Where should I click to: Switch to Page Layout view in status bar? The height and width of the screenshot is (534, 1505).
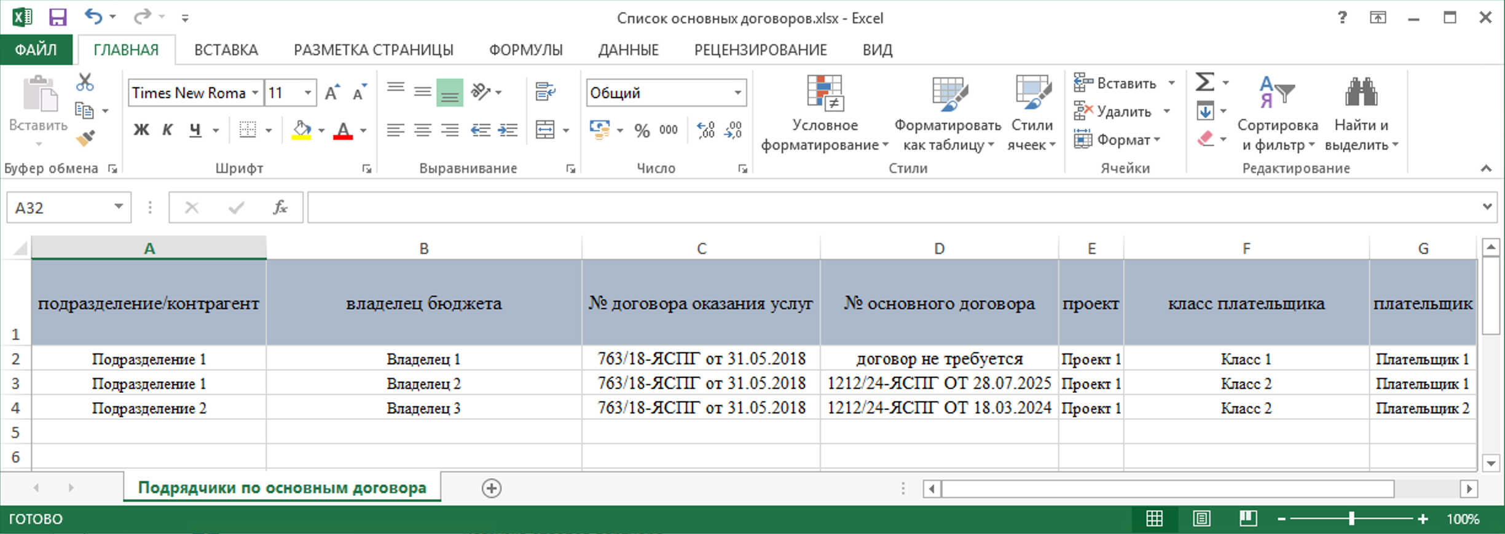(1201, 519)
